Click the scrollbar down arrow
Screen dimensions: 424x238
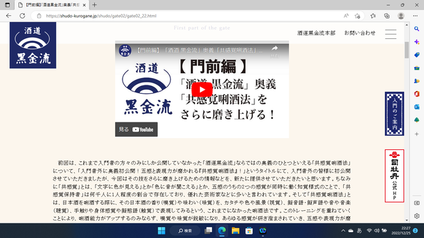click(x=407, y=220)
